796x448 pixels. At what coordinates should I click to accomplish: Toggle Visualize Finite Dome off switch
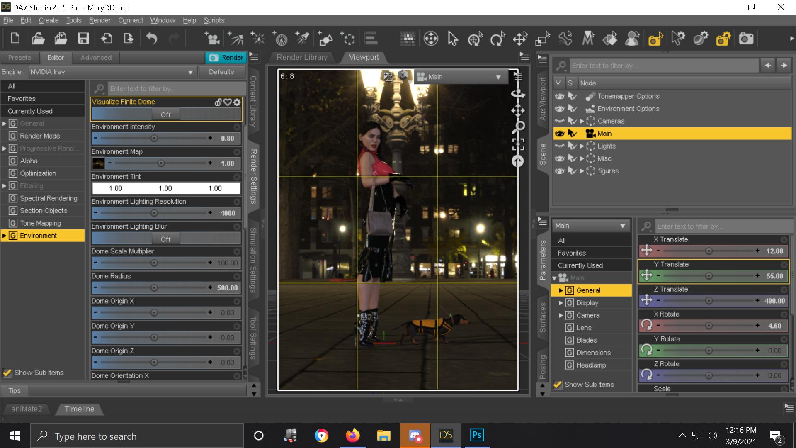pyautogui.click(x=165, y=114)
